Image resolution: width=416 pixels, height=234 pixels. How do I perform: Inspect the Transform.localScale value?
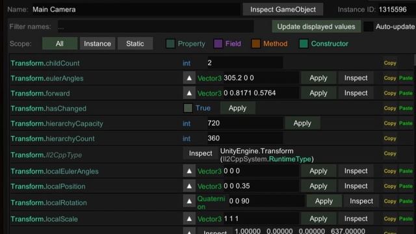pyautogui.click(x=356, y=219)
